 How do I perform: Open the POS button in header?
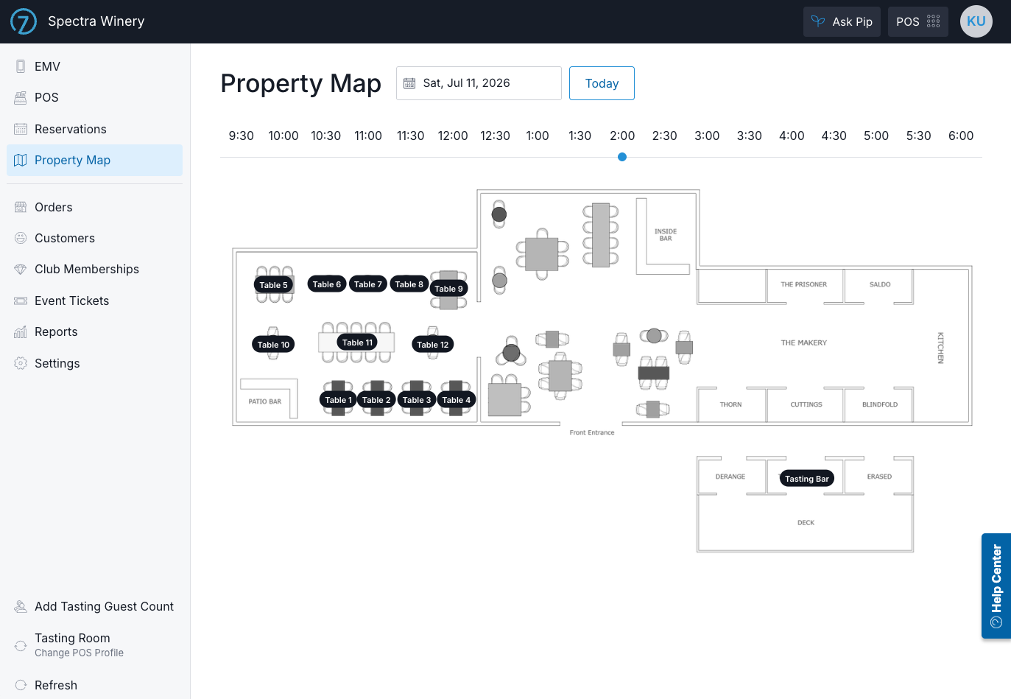point(917,22)
